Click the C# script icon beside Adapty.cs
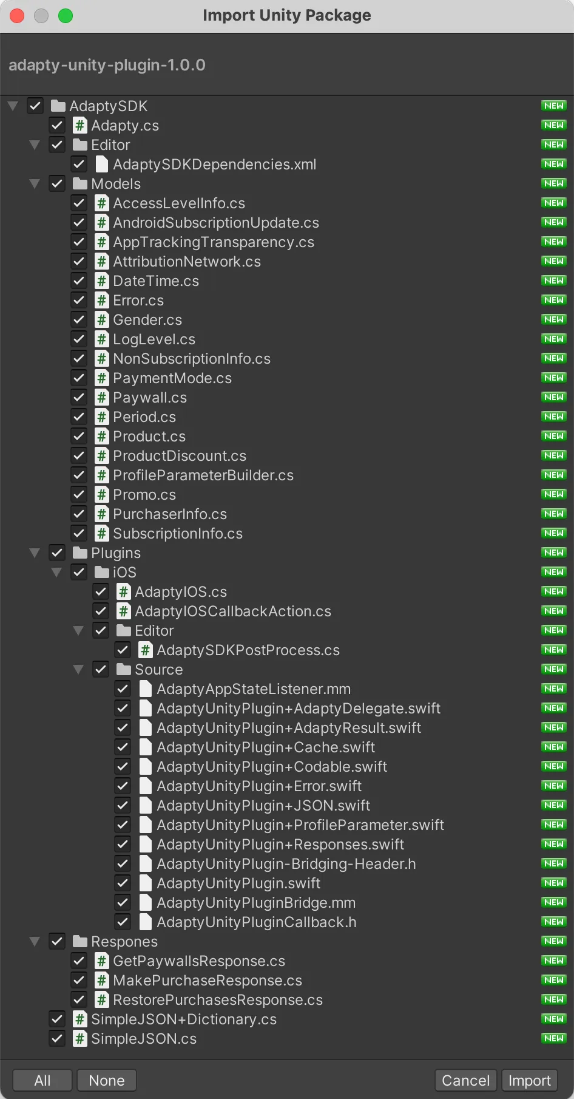Image resolution: width=574 pixels, height=1099 pixels. 79,126
